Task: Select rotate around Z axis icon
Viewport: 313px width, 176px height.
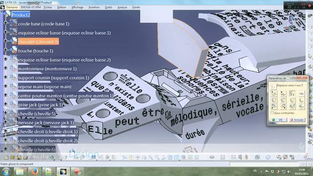Action: pos(292,107)
